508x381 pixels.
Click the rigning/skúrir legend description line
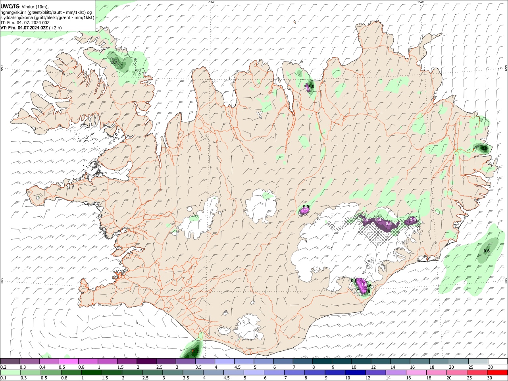(x=47, y=12)
